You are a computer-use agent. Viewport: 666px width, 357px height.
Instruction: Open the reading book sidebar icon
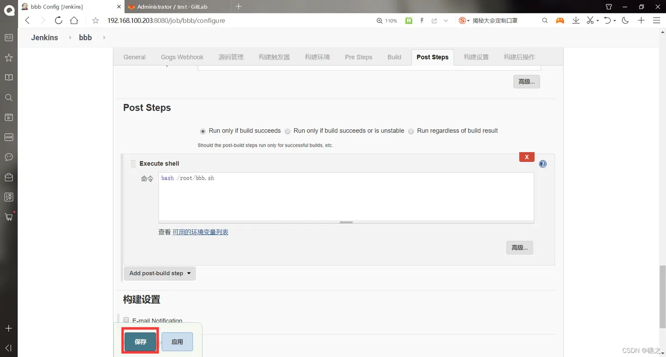click(9, 77)
